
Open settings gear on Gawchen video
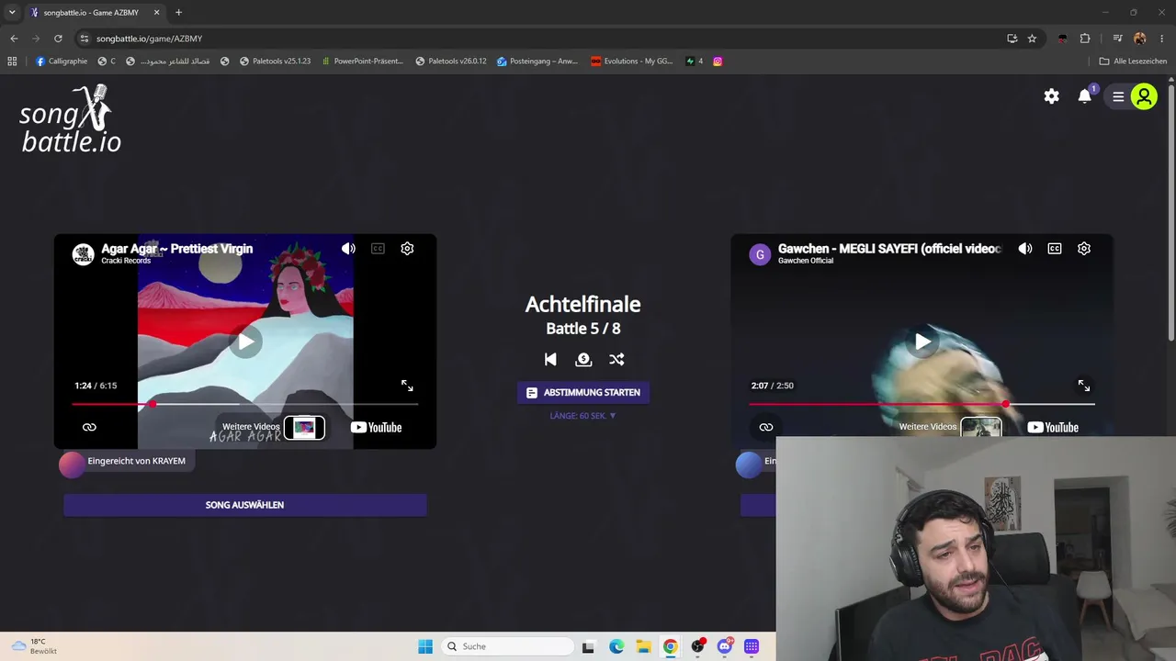point(1084,249)
